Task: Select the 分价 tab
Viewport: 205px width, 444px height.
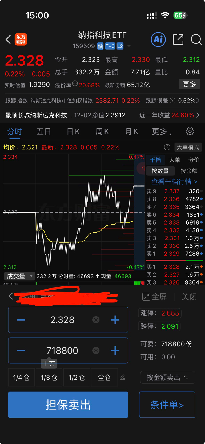Action: point(194,160)
